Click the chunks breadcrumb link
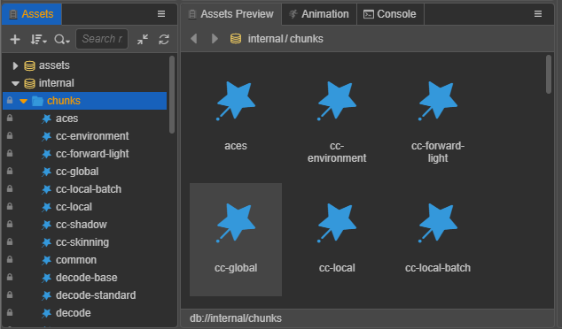 pyautogui.click(x=307, y=39)
